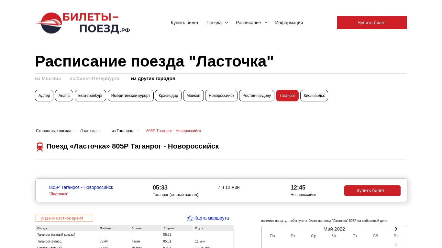
Task: Switch to the из Санкт-Петербурга tab
Action: pos(94,78)
